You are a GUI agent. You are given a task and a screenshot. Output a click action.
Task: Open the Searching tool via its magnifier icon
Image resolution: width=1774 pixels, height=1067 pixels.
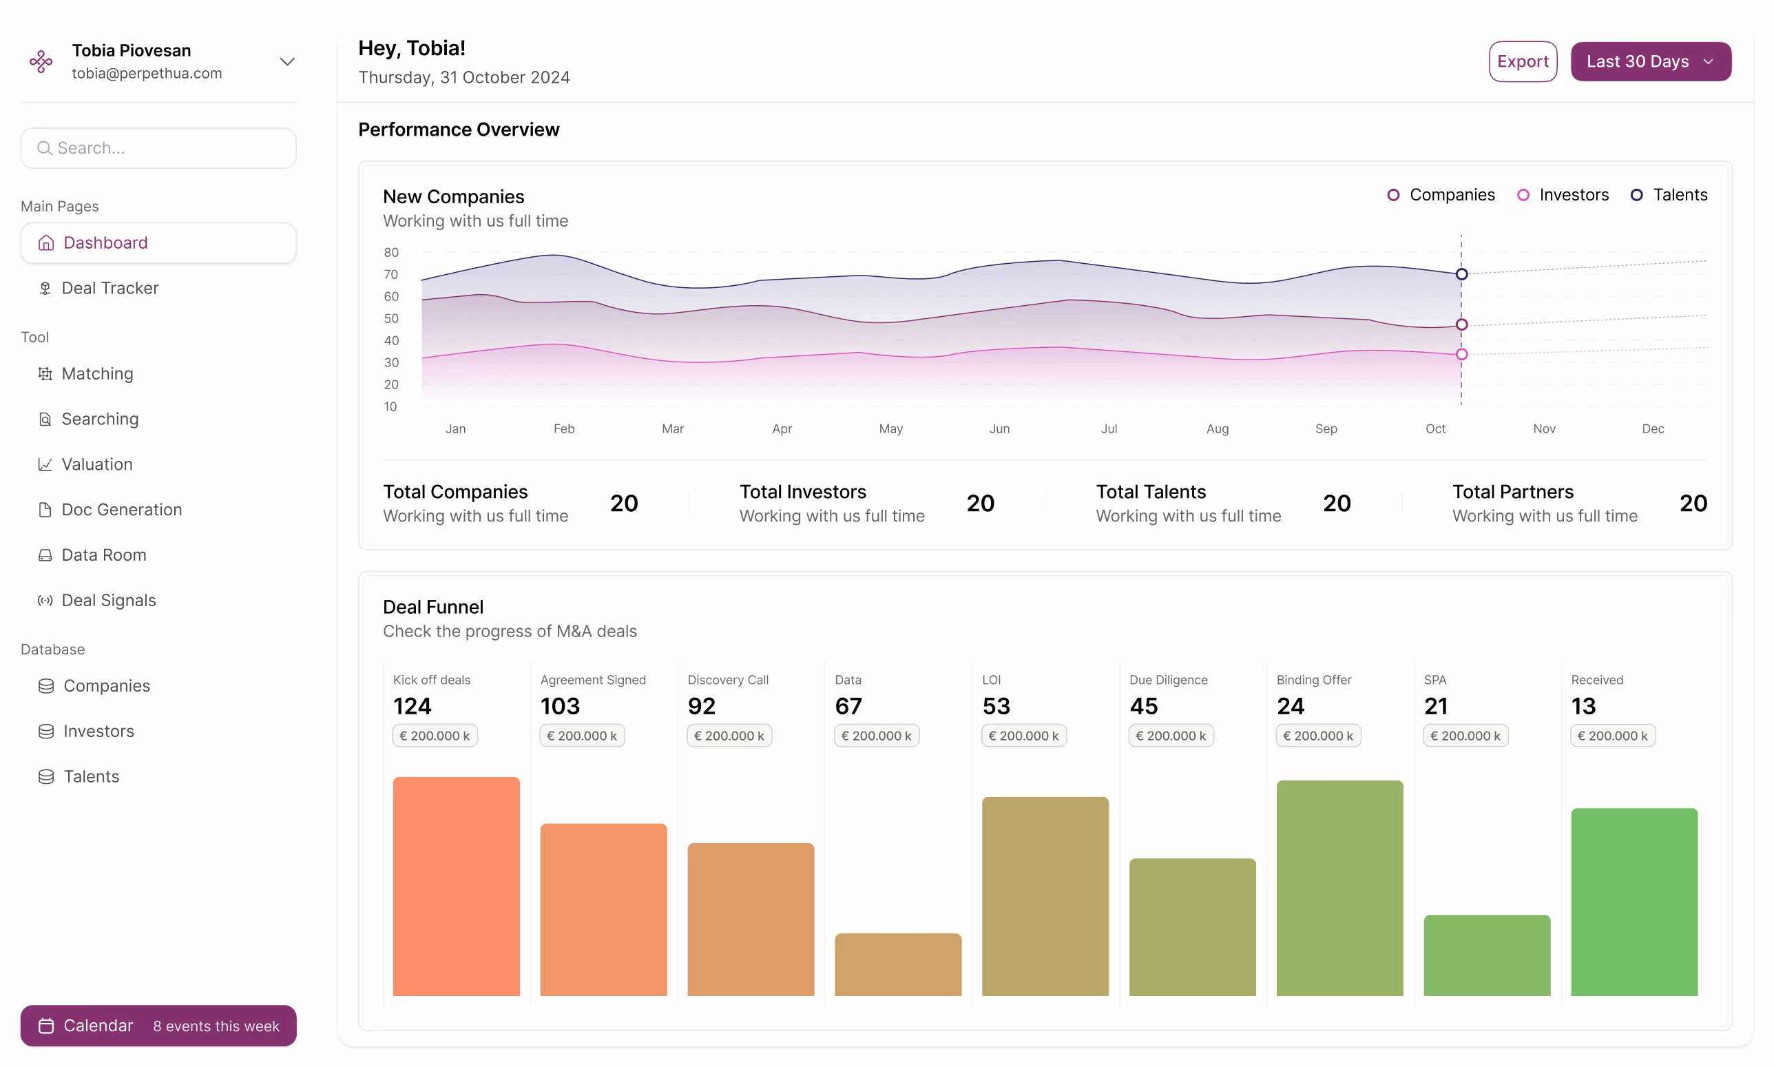click(x=45, y=418)
